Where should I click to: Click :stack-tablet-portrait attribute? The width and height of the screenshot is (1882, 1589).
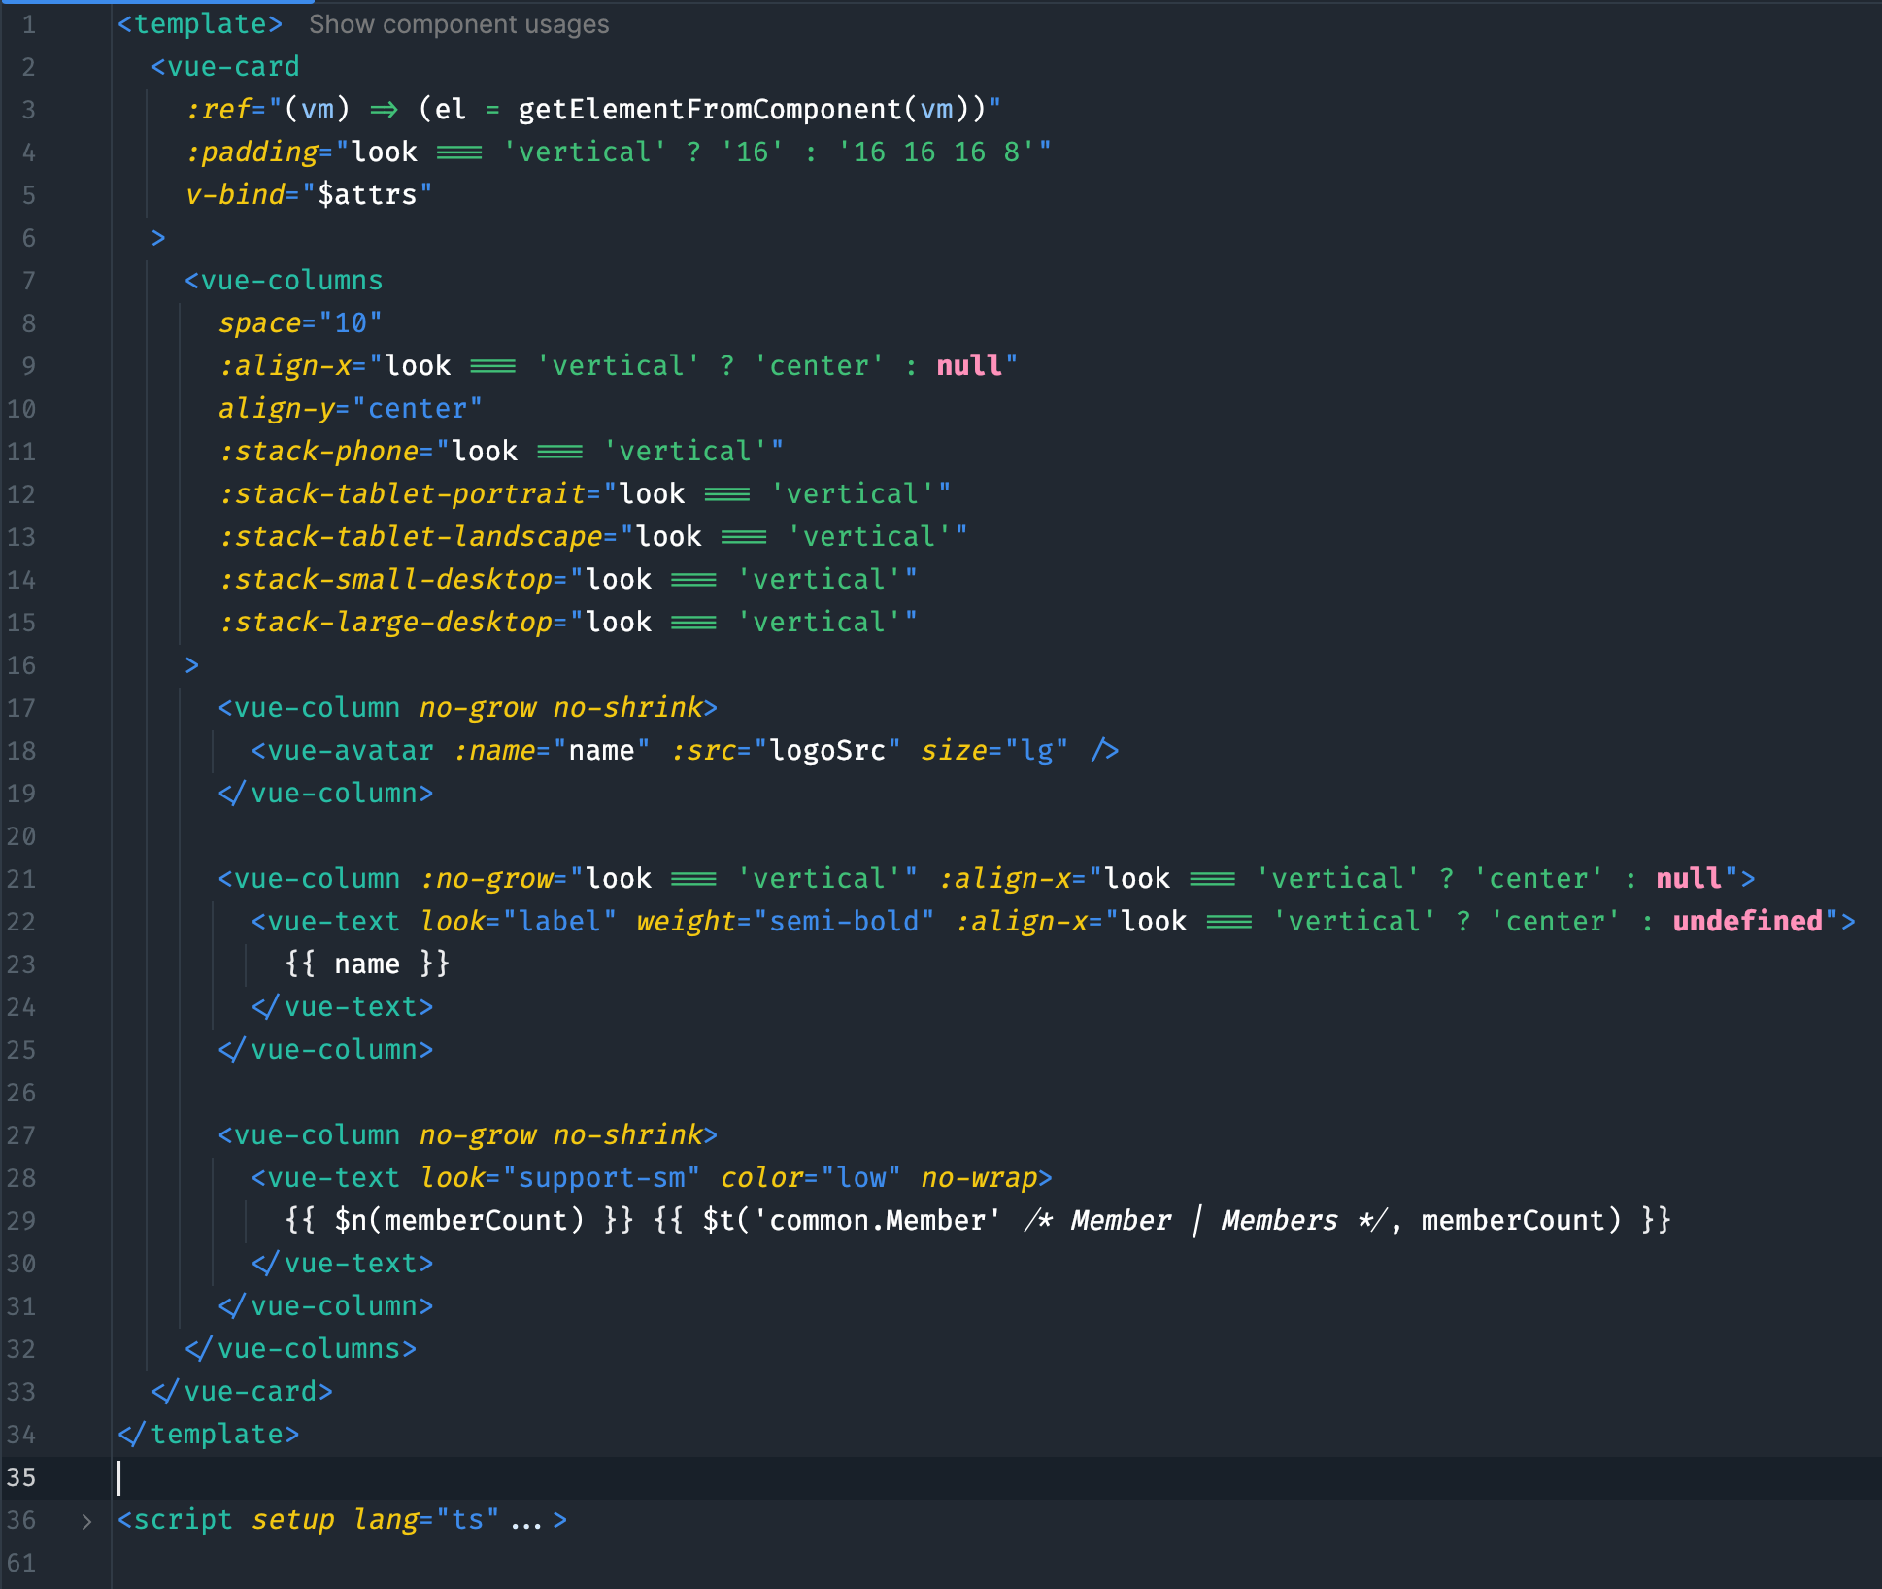pos(402,494)
